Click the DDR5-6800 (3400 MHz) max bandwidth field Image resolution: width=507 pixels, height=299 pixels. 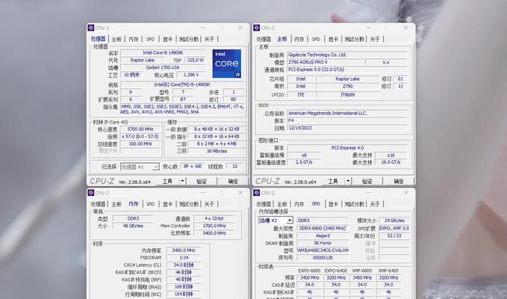[x=323, y=229]
